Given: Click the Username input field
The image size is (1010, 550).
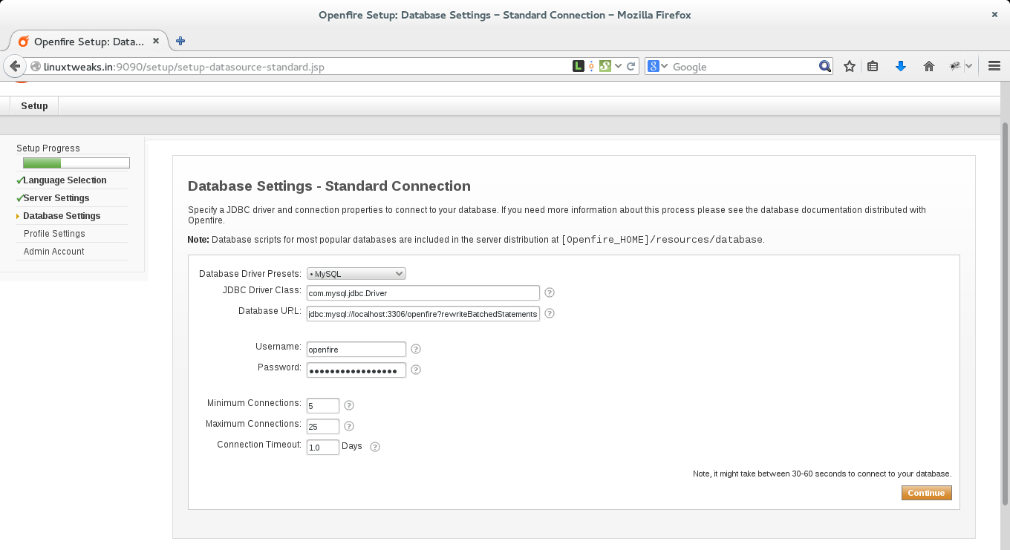Looking at the screenshot, I should coord(356,349).
